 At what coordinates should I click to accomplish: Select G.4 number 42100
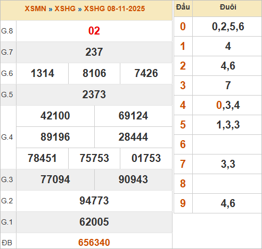[55, 116]
